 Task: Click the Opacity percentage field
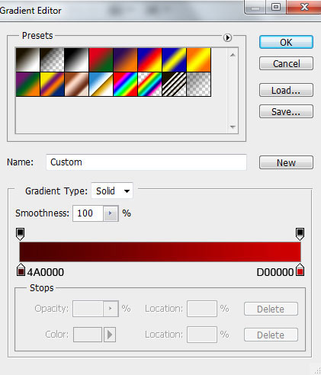tap(88, 309)
